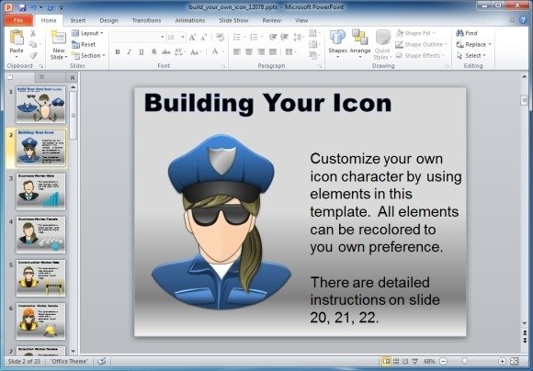Click the Font Color button
Screen dimensions: 533x371
click(215, 52)
